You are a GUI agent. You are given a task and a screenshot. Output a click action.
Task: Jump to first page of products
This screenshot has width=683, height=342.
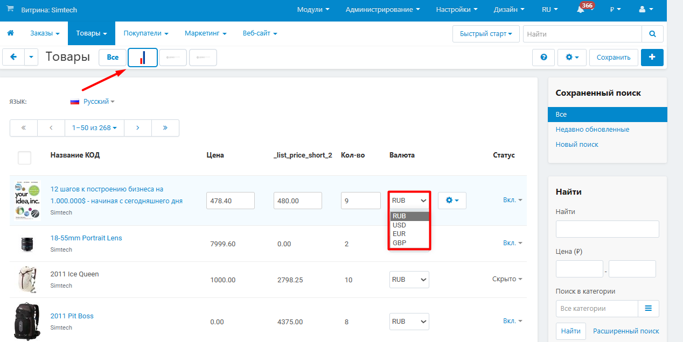point(24,128)
